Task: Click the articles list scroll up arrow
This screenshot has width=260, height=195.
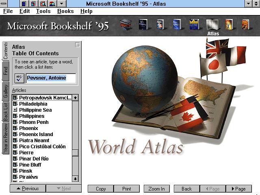Action: click(x=75, y=98)
